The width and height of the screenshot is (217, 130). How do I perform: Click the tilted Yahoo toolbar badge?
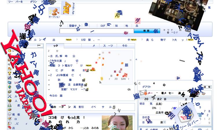(185, 116)
